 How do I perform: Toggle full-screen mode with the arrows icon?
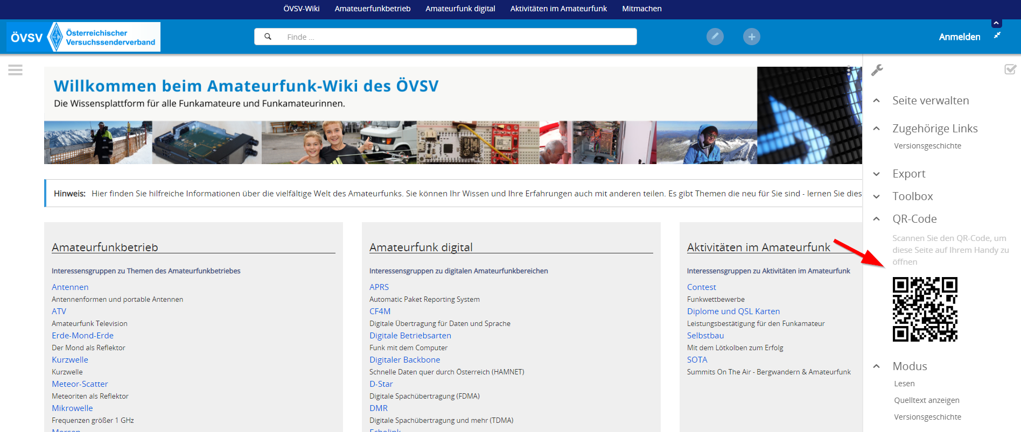pyautogui.click(x=997, y=35)
